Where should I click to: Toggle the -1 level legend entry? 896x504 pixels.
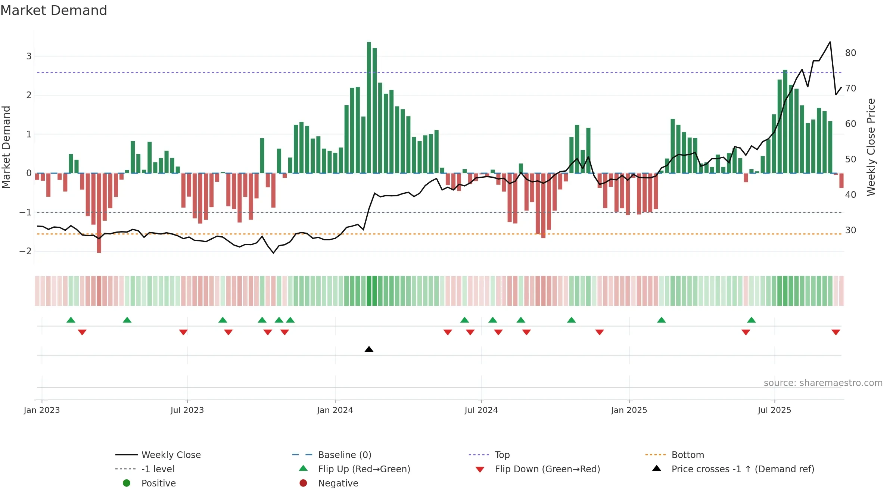(x=145, y=469)
